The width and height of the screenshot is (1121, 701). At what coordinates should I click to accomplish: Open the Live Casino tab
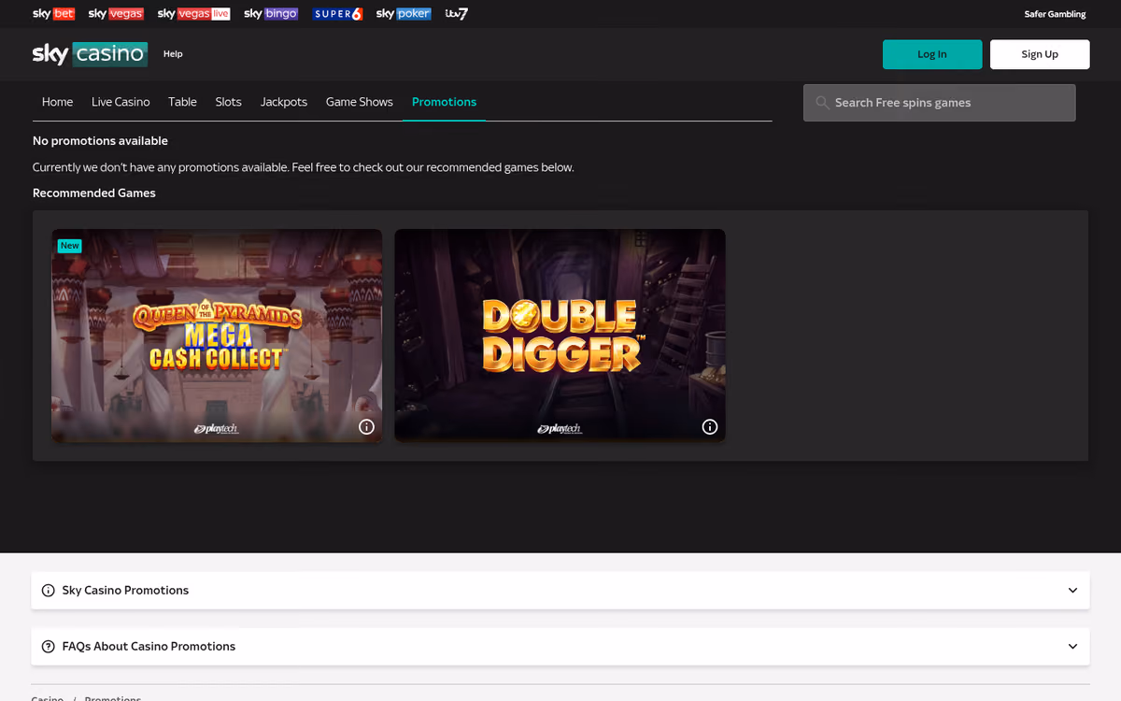[121, 102]
